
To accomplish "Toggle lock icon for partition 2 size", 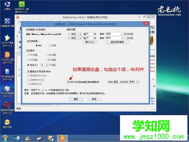I will [84, 38].
